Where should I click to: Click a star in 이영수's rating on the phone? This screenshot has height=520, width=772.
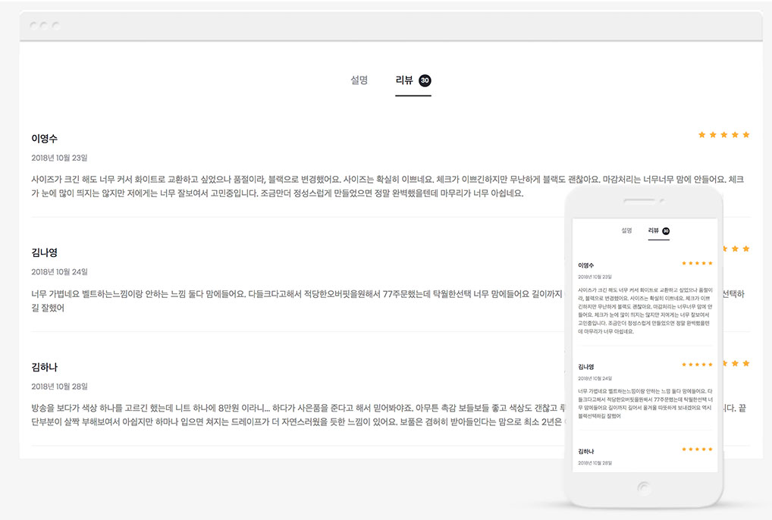(x=696, y=263)
